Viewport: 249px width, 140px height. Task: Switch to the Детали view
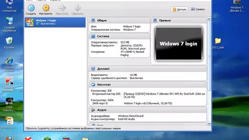pyautogui.click(x=179, y=9)
